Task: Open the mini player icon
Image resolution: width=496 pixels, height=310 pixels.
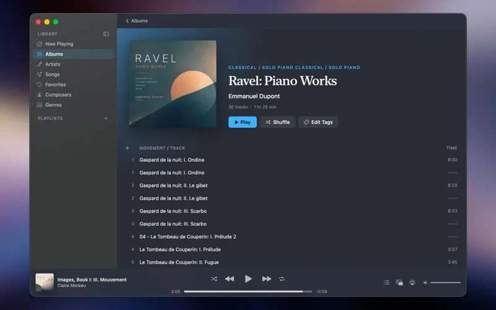Action: pos(399,283)
